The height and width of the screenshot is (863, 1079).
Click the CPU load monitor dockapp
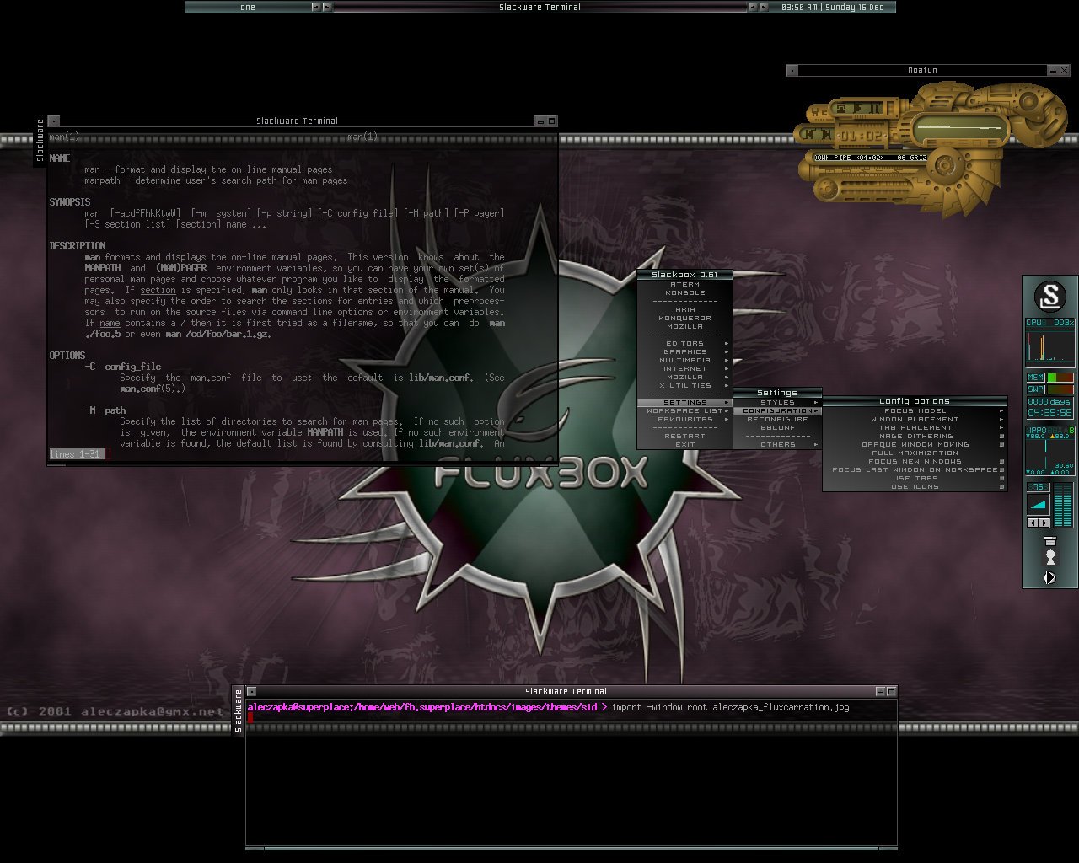[x=1050, y=342]
